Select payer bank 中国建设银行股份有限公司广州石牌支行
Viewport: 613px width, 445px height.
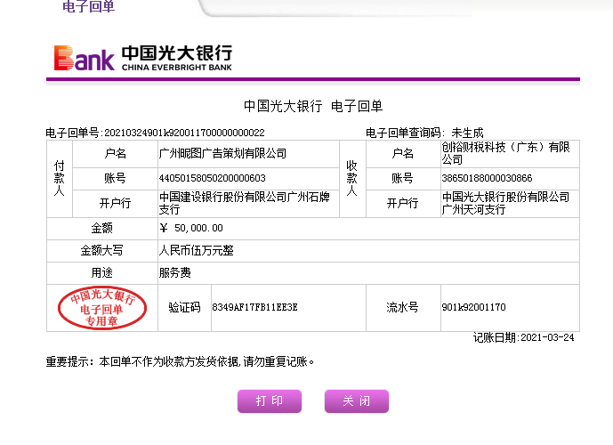click(x=245, y=203)
